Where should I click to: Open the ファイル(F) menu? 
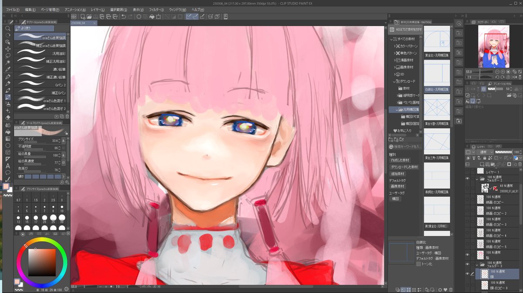[13, 10]
